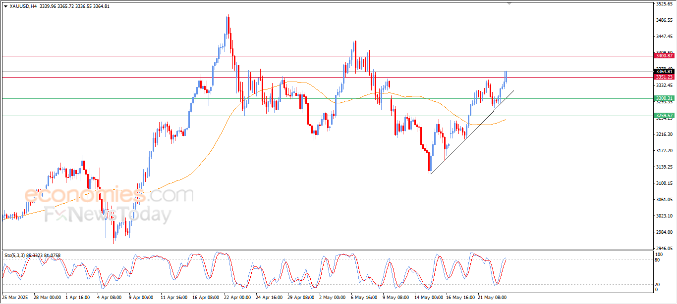Select the black ascending trend line
677x304 pixels.
click(x=472, y=132)
